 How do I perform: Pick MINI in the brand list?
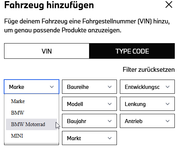tap(32, 136)
